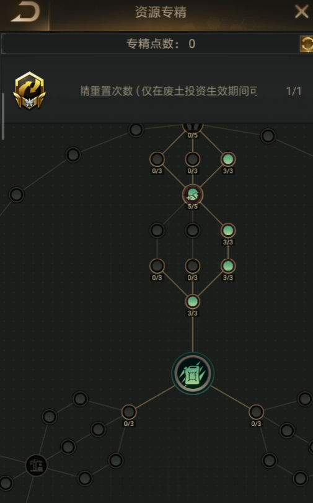313x503 pixels.
Task: Select unlabeled dark node below soldier center
Action: point(192,231)
